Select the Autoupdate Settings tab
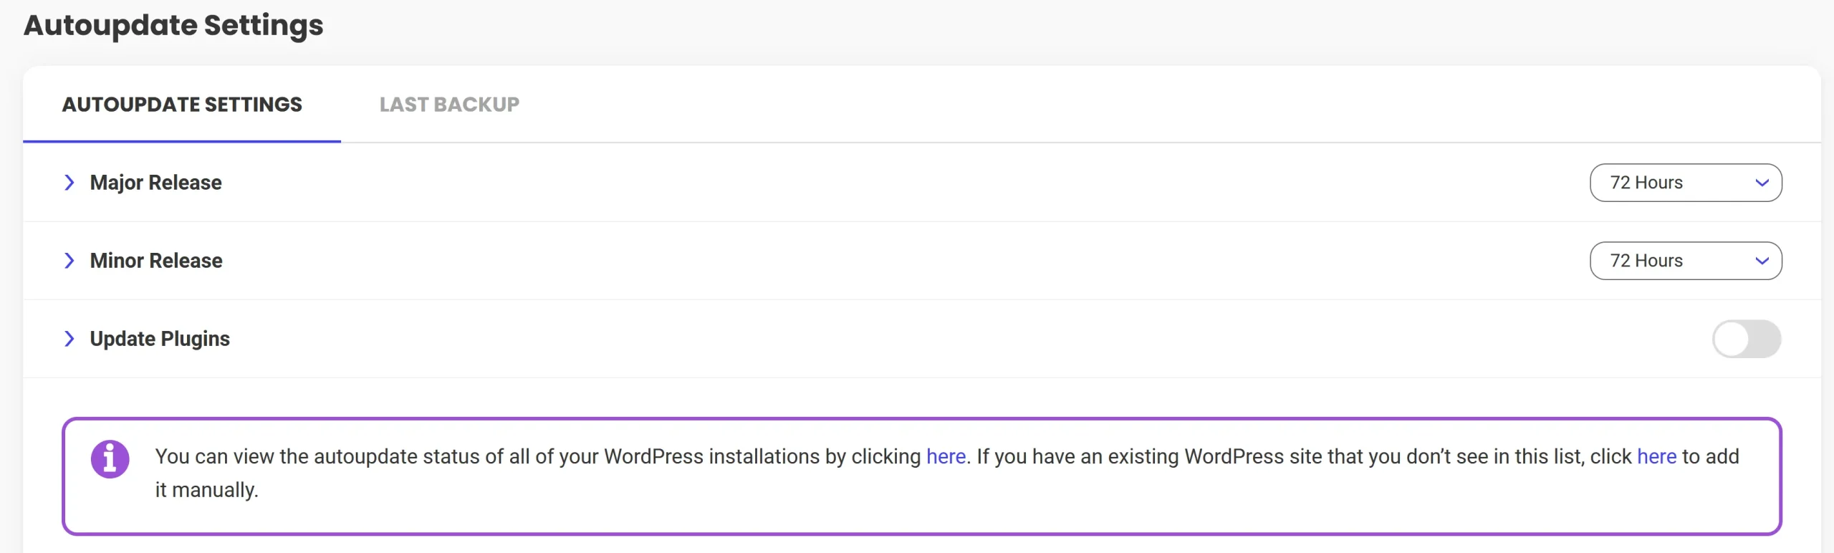 [x=182, y=105]
